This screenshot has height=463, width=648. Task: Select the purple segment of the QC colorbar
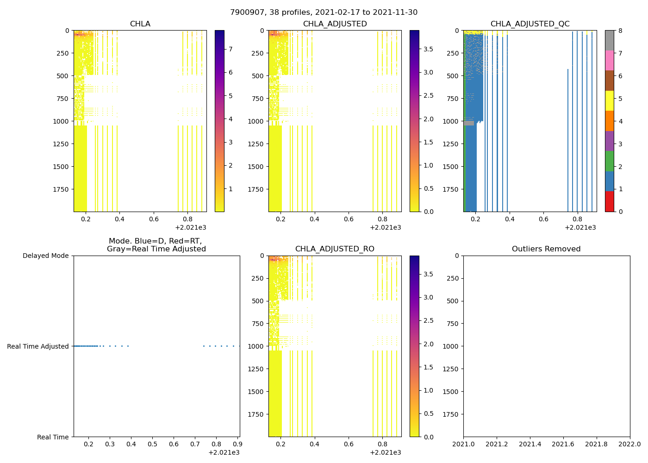[x=610, y=141]
